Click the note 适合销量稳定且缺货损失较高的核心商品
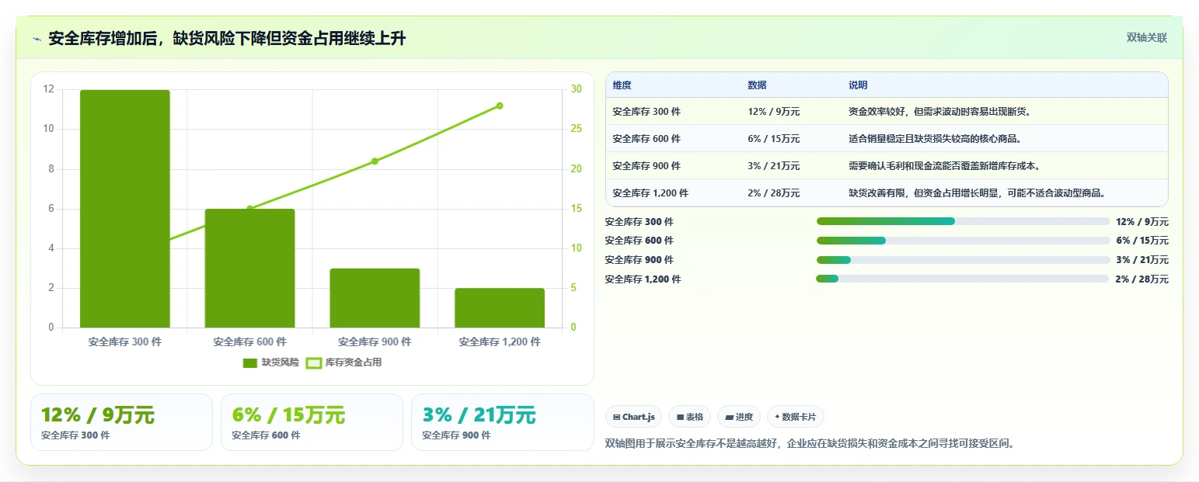The image size is (1199, 482). pyautogui.click(x=935, y=139)
